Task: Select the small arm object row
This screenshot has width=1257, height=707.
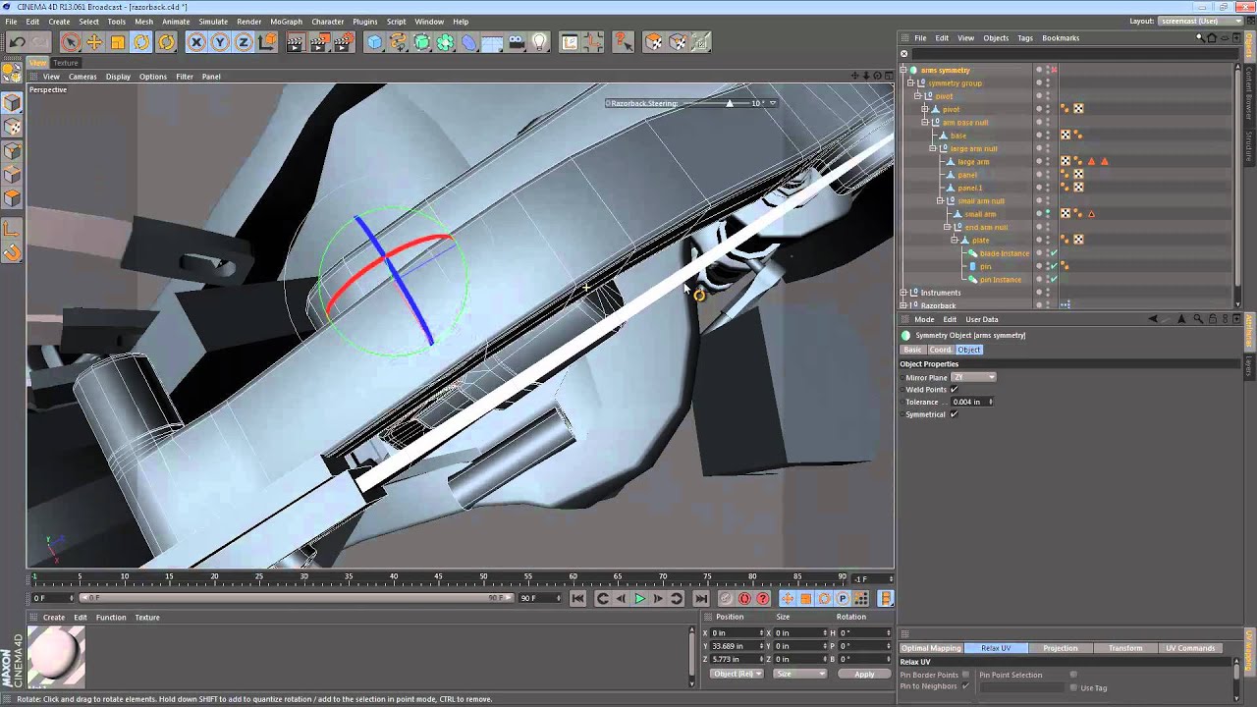Action: [980, 214]
